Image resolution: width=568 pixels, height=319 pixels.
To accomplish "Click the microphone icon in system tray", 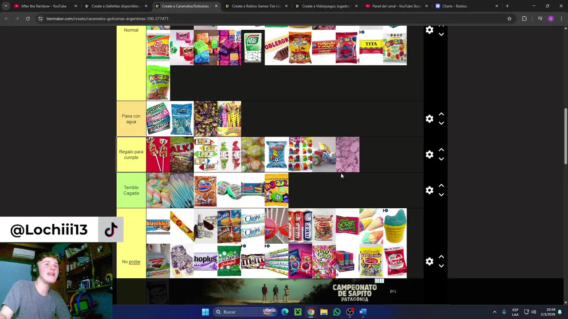I will [x=504, y=312].
